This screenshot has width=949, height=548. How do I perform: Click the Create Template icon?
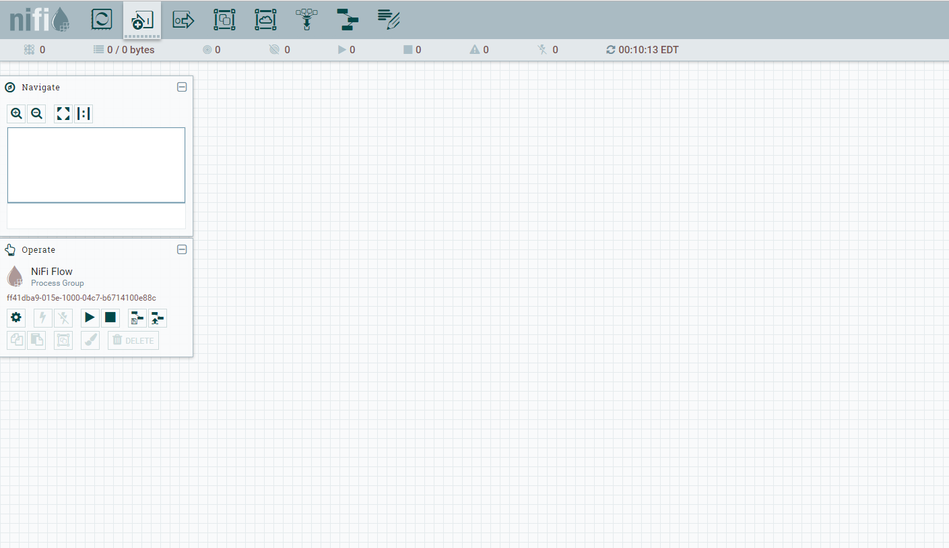(x=137, y=317)
